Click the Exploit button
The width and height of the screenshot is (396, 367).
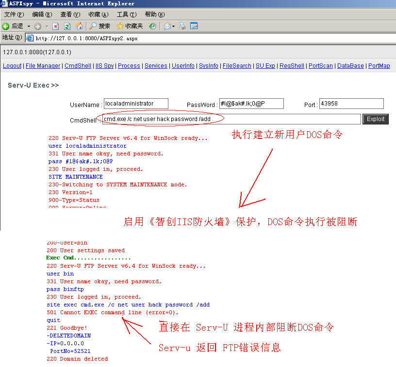(375, 119)
